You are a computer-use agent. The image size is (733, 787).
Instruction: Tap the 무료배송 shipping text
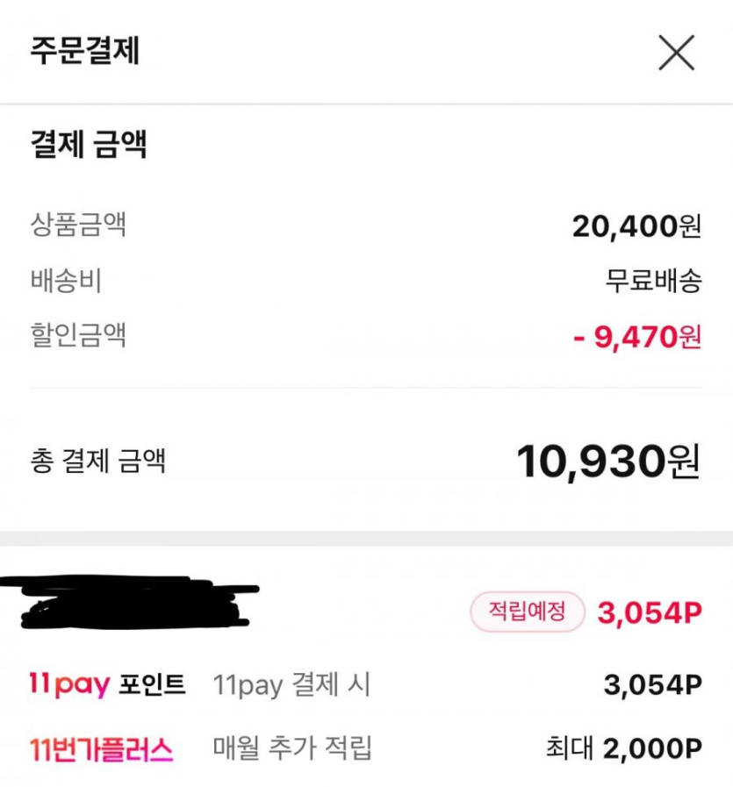[x=652, y=281]
